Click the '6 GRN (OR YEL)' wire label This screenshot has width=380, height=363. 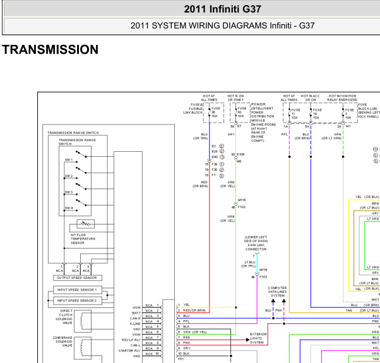click(x=193, y=332)
